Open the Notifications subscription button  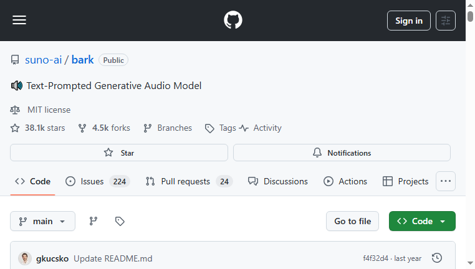pyautogui.click(x=342, y=153)
